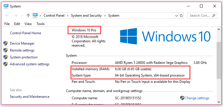Viewport: 223px width, 107px height.
Task: Expand the address bar history dropdown
Action: tap(176, 16)
